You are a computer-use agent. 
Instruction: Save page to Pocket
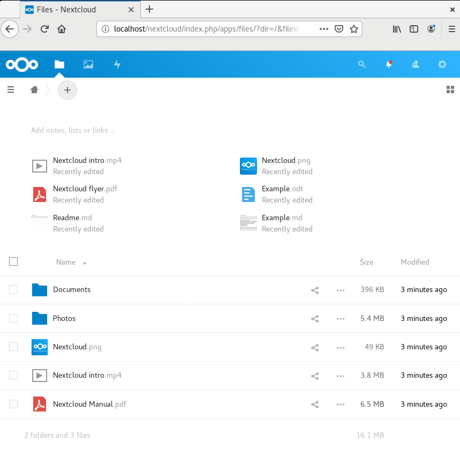[x=339, y=29]
